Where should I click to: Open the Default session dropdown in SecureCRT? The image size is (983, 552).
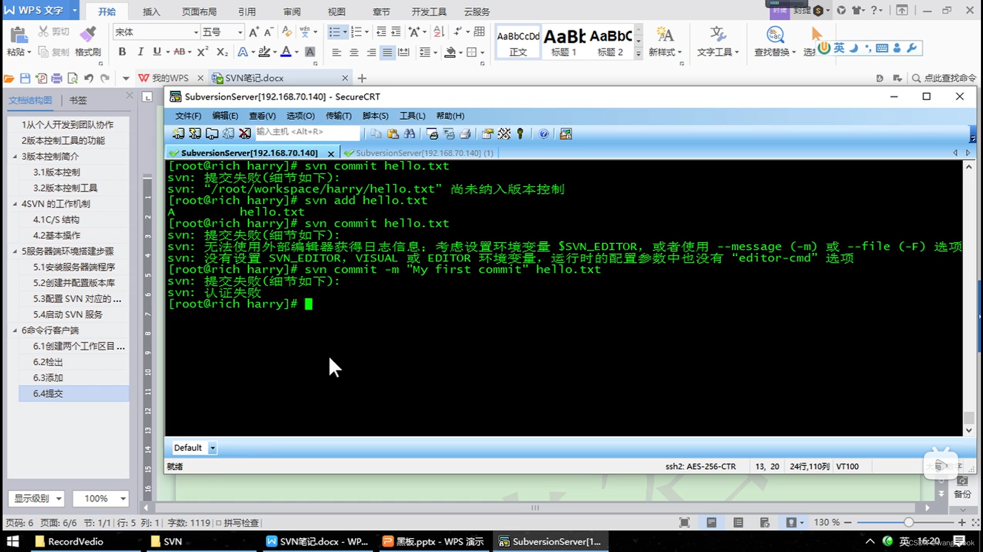pyautogui.click(x=212, y=448)
